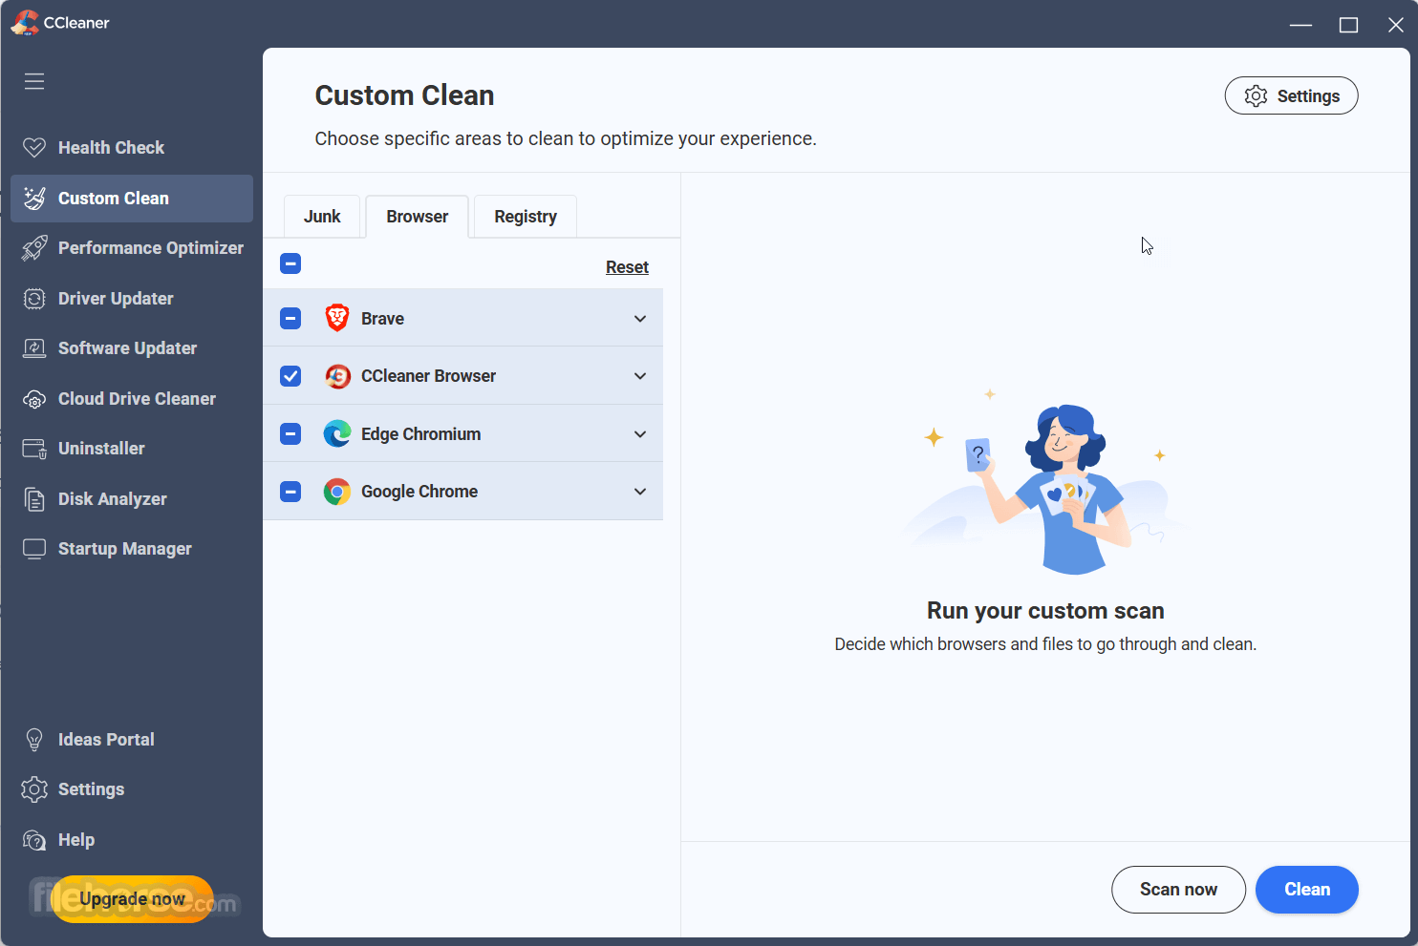Maximize the CCleaner window
1418x946 pixels.
click(1348, 25)
